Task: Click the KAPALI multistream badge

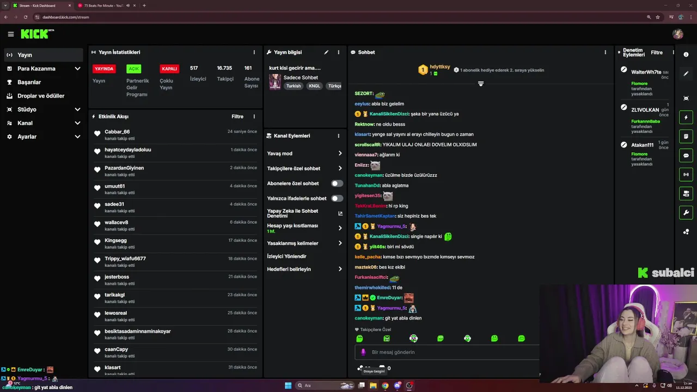Action: click(x=169, y=69)
